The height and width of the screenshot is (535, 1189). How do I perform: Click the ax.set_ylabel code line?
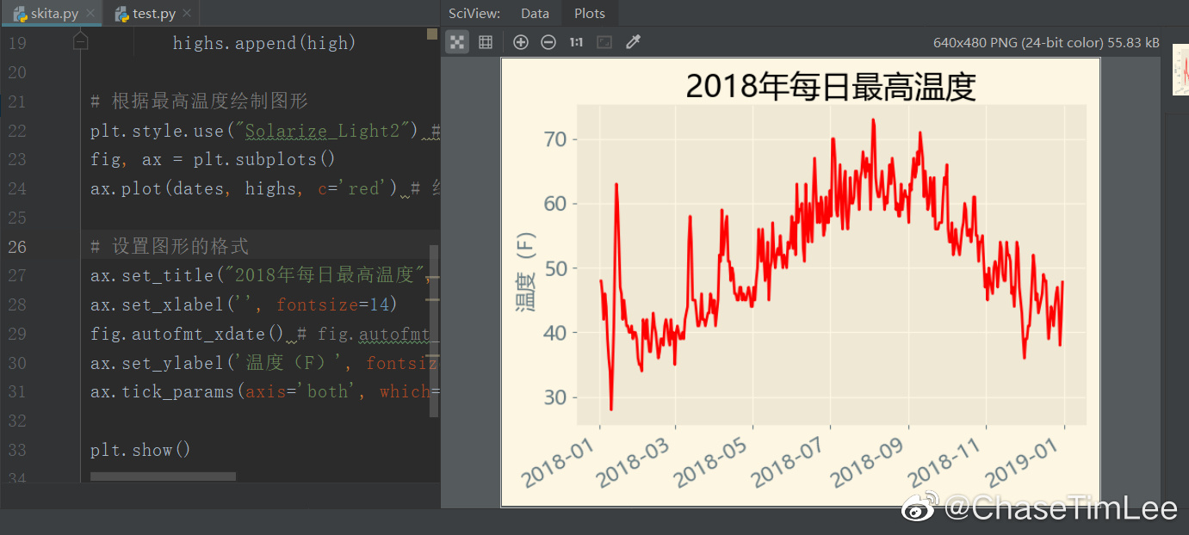tap(265, 363)
